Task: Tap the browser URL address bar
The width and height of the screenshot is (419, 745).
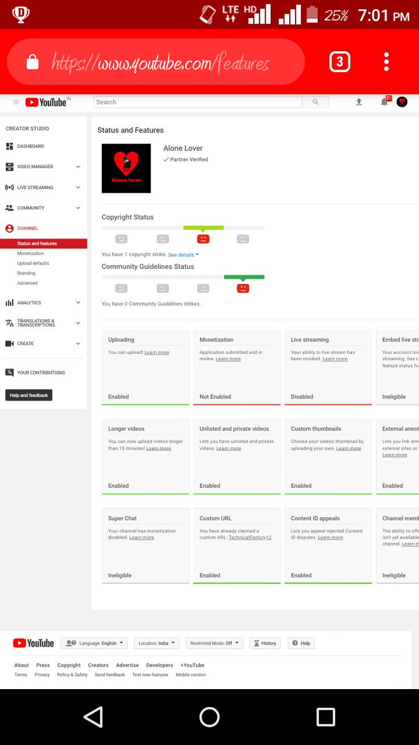Action: pyautogui.click(x=155, y=62)
